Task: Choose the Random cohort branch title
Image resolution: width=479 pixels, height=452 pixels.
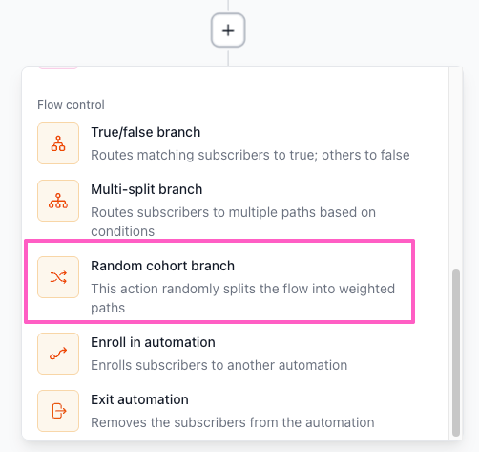Action: coord(163,266)
